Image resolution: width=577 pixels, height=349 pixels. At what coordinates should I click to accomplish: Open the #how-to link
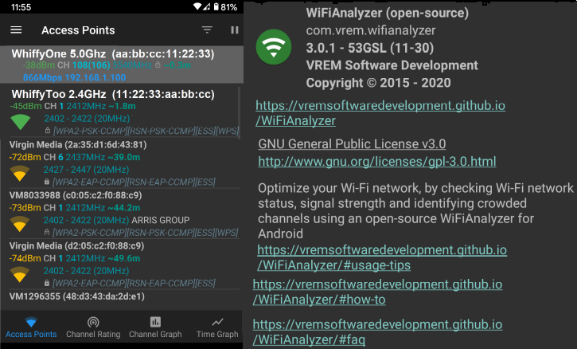(x=377, y=292)
